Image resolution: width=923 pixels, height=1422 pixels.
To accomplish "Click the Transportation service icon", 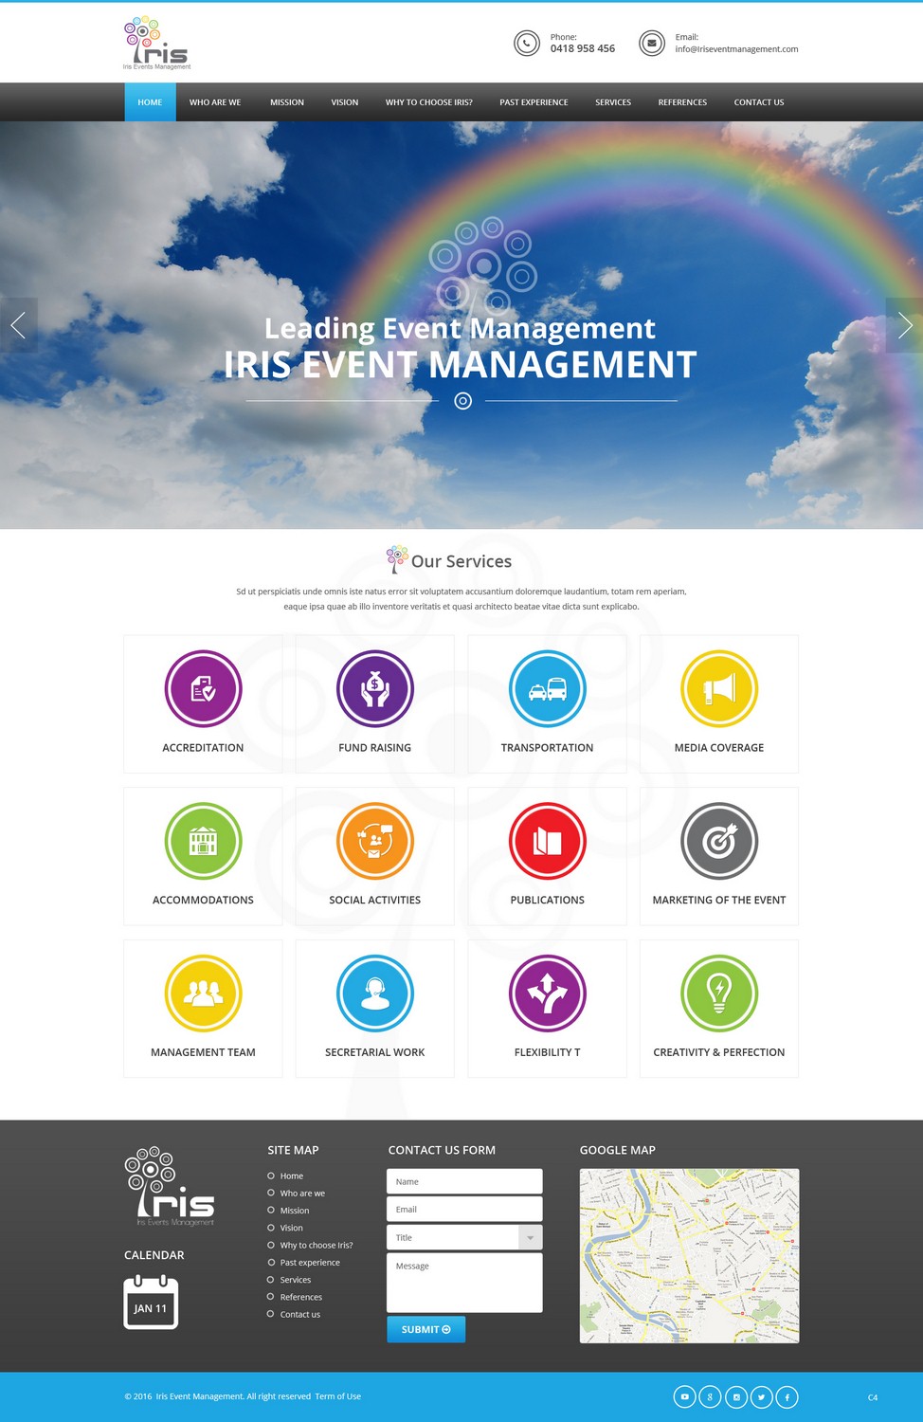I will point(547,688).
